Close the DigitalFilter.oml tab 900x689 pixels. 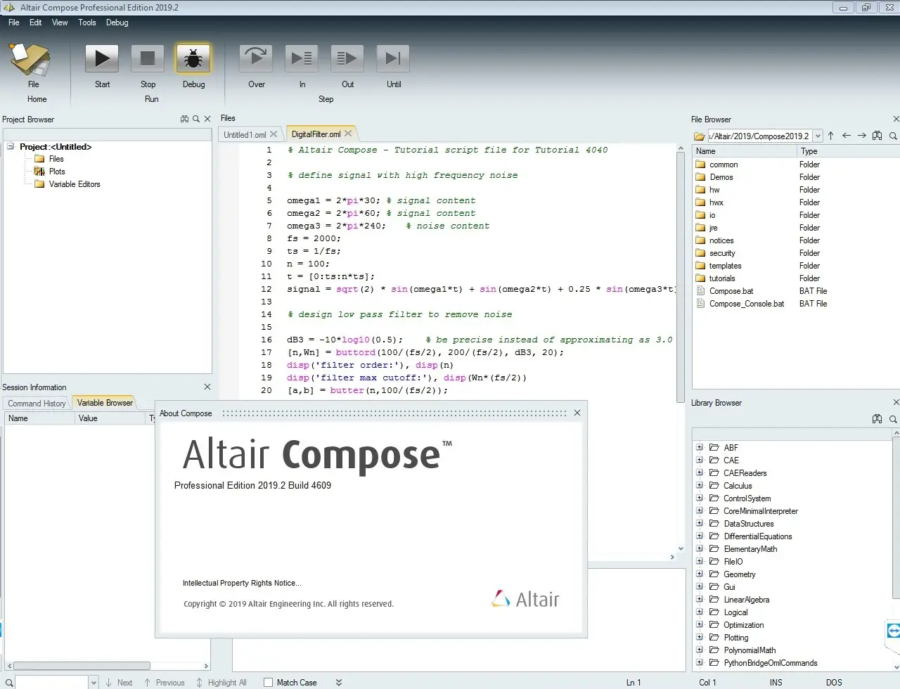click(x=348, y=133)
